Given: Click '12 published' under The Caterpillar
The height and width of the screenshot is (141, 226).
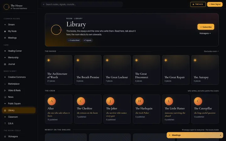Looking at the screenshot, I should 199,117.
